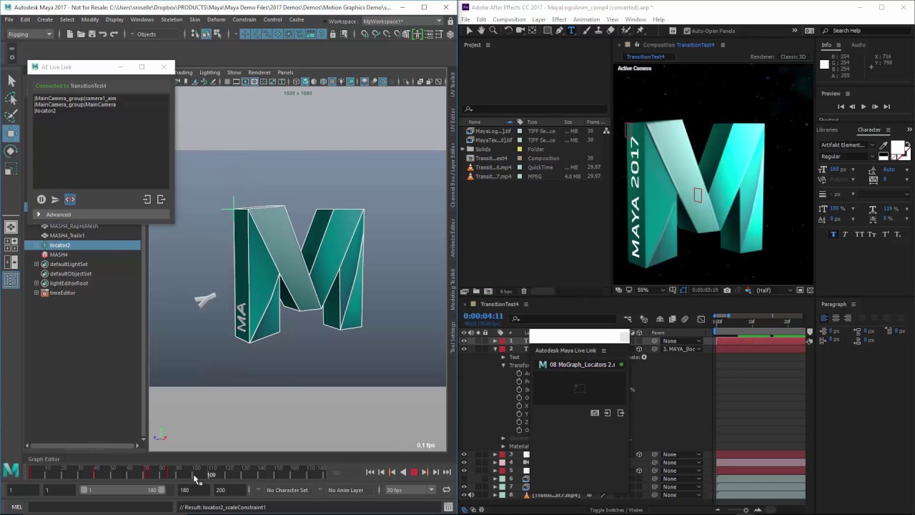Image resolution: width=915 pixels, height=515 pixels.
Task: Click timeline zoom slider at bottom of After Effects
Action: tap(746, 510)
